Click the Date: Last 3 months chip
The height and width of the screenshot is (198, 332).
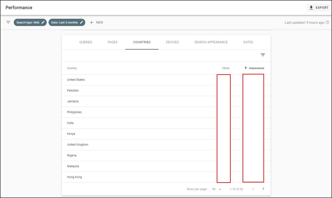pos(67,22)
